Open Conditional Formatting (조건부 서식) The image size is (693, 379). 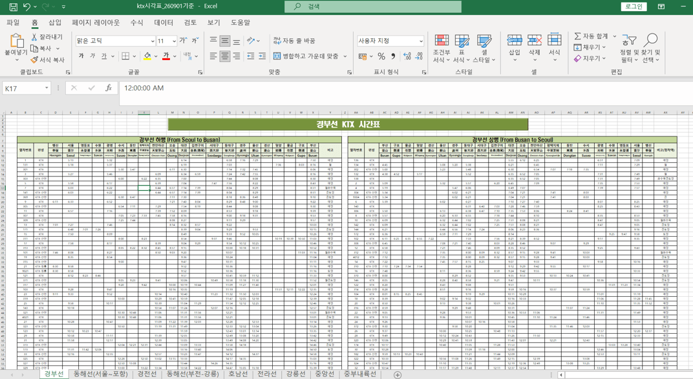pos(442,49)
